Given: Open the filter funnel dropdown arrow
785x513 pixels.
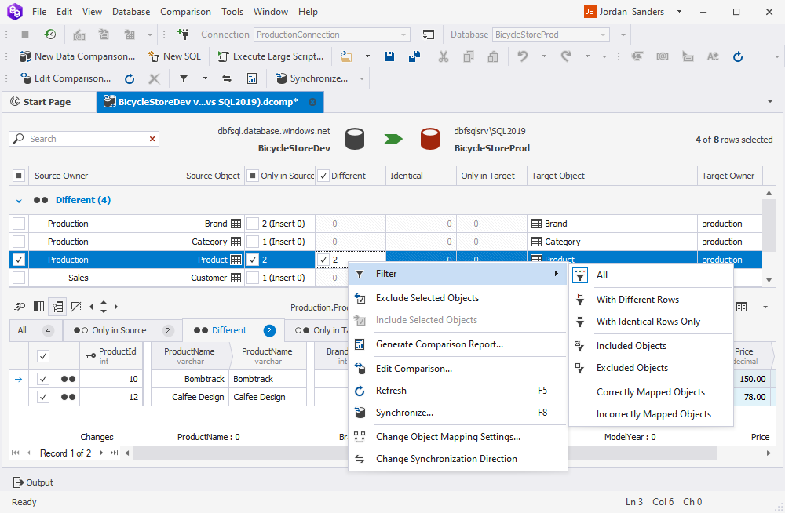Looking at the screenshot, I should (x=205, y=78).
